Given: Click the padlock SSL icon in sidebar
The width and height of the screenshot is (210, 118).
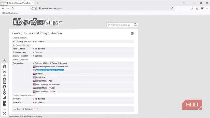Looking at the screenshot, I should coord(4,101).
